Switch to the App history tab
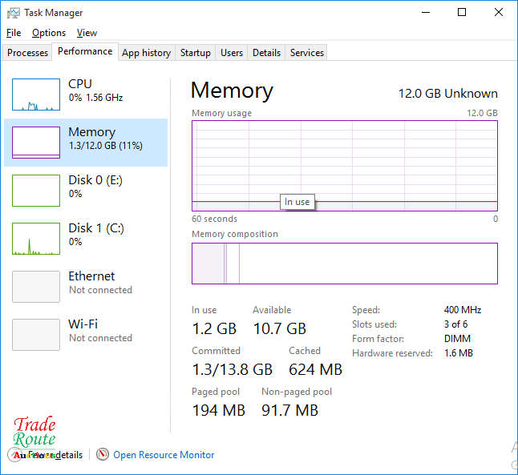 pos(146,53)
